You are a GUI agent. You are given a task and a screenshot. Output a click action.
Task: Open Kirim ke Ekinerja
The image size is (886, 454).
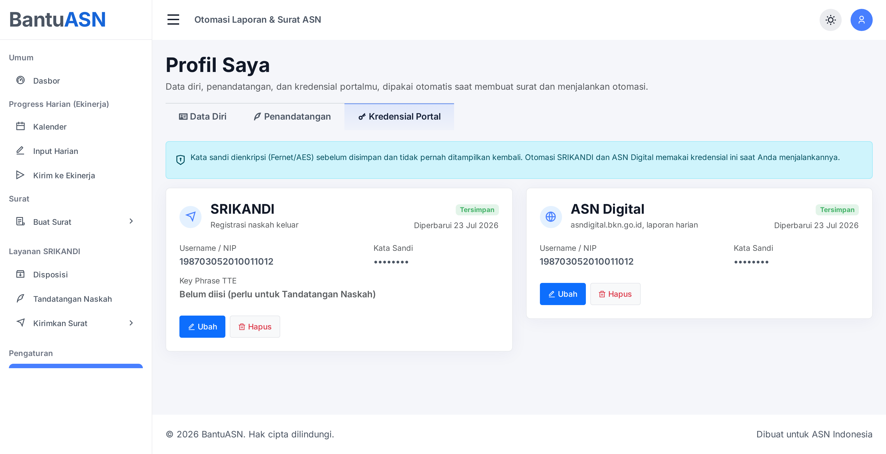coord(76,176)
